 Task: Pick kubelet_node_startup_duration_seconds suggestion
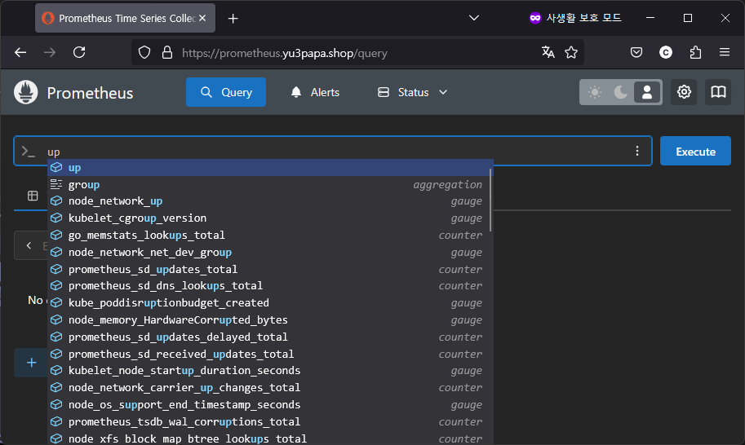(x=270, y=371)
